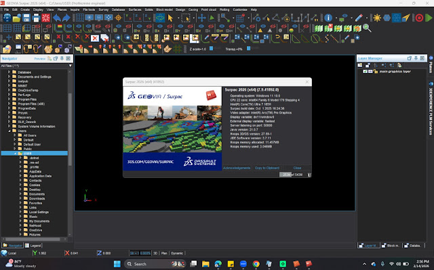Click the Print icon in toolbar

(x=36, y=18)
